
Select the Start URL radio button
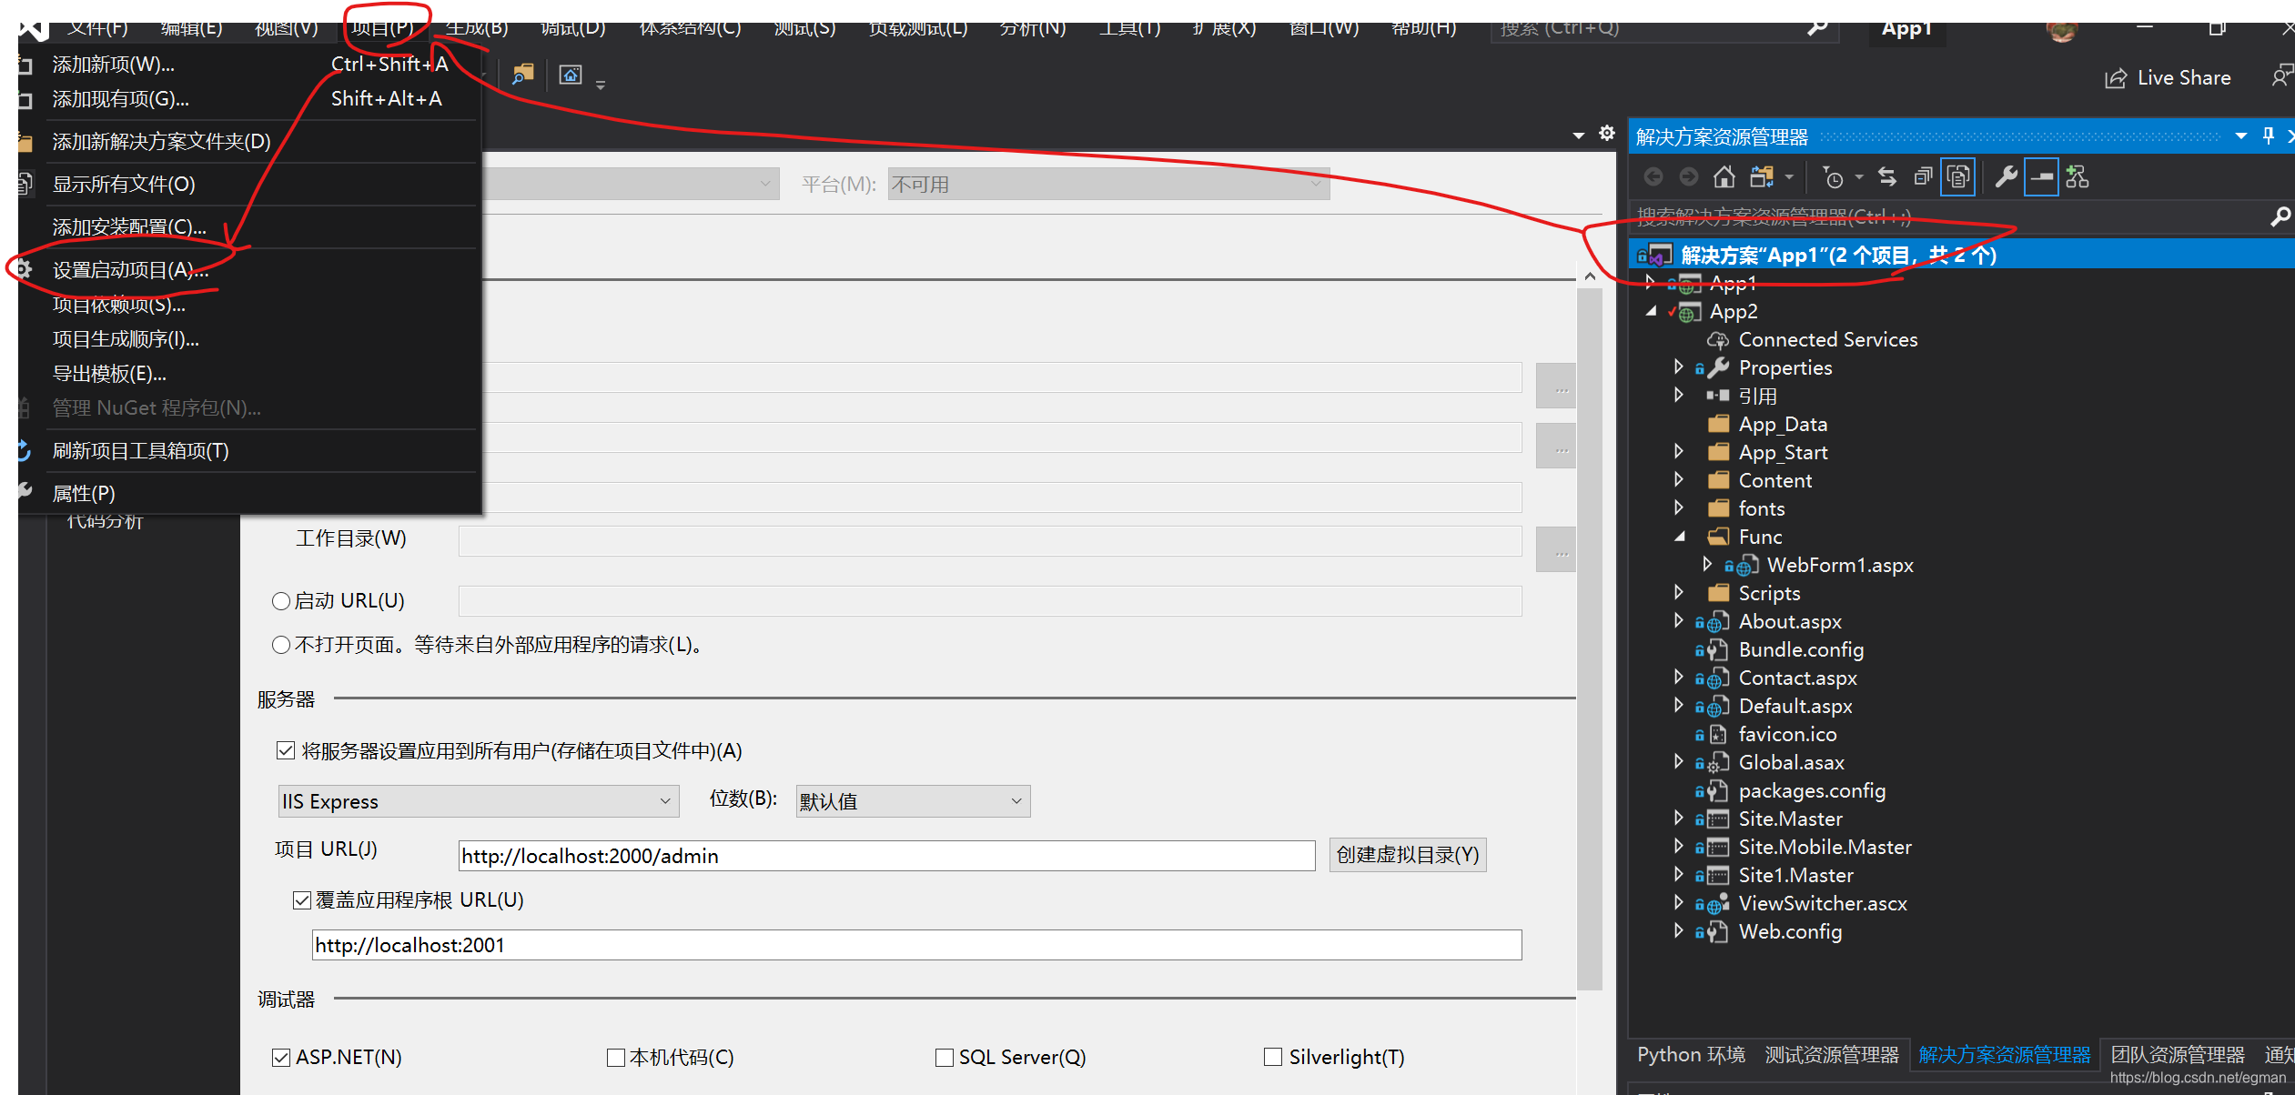pos(281,601)
